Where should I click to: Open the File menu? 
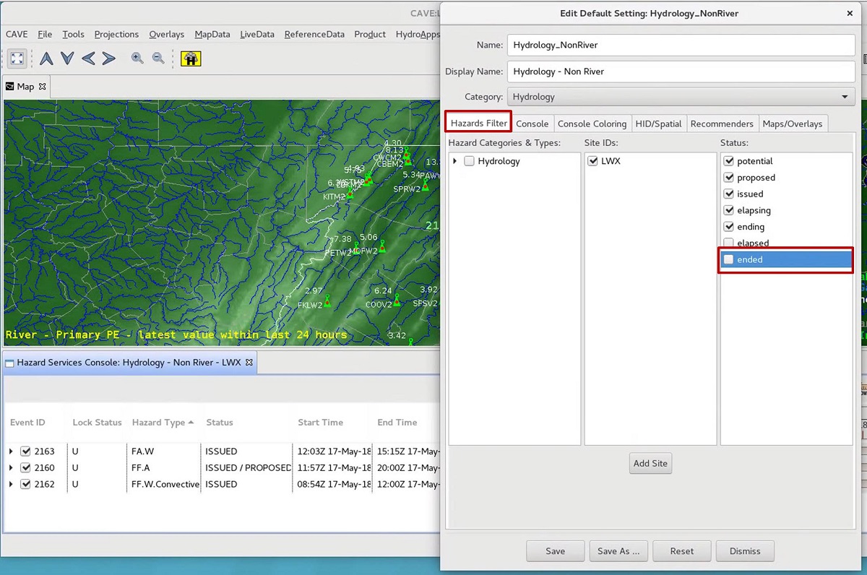(45, 34)
